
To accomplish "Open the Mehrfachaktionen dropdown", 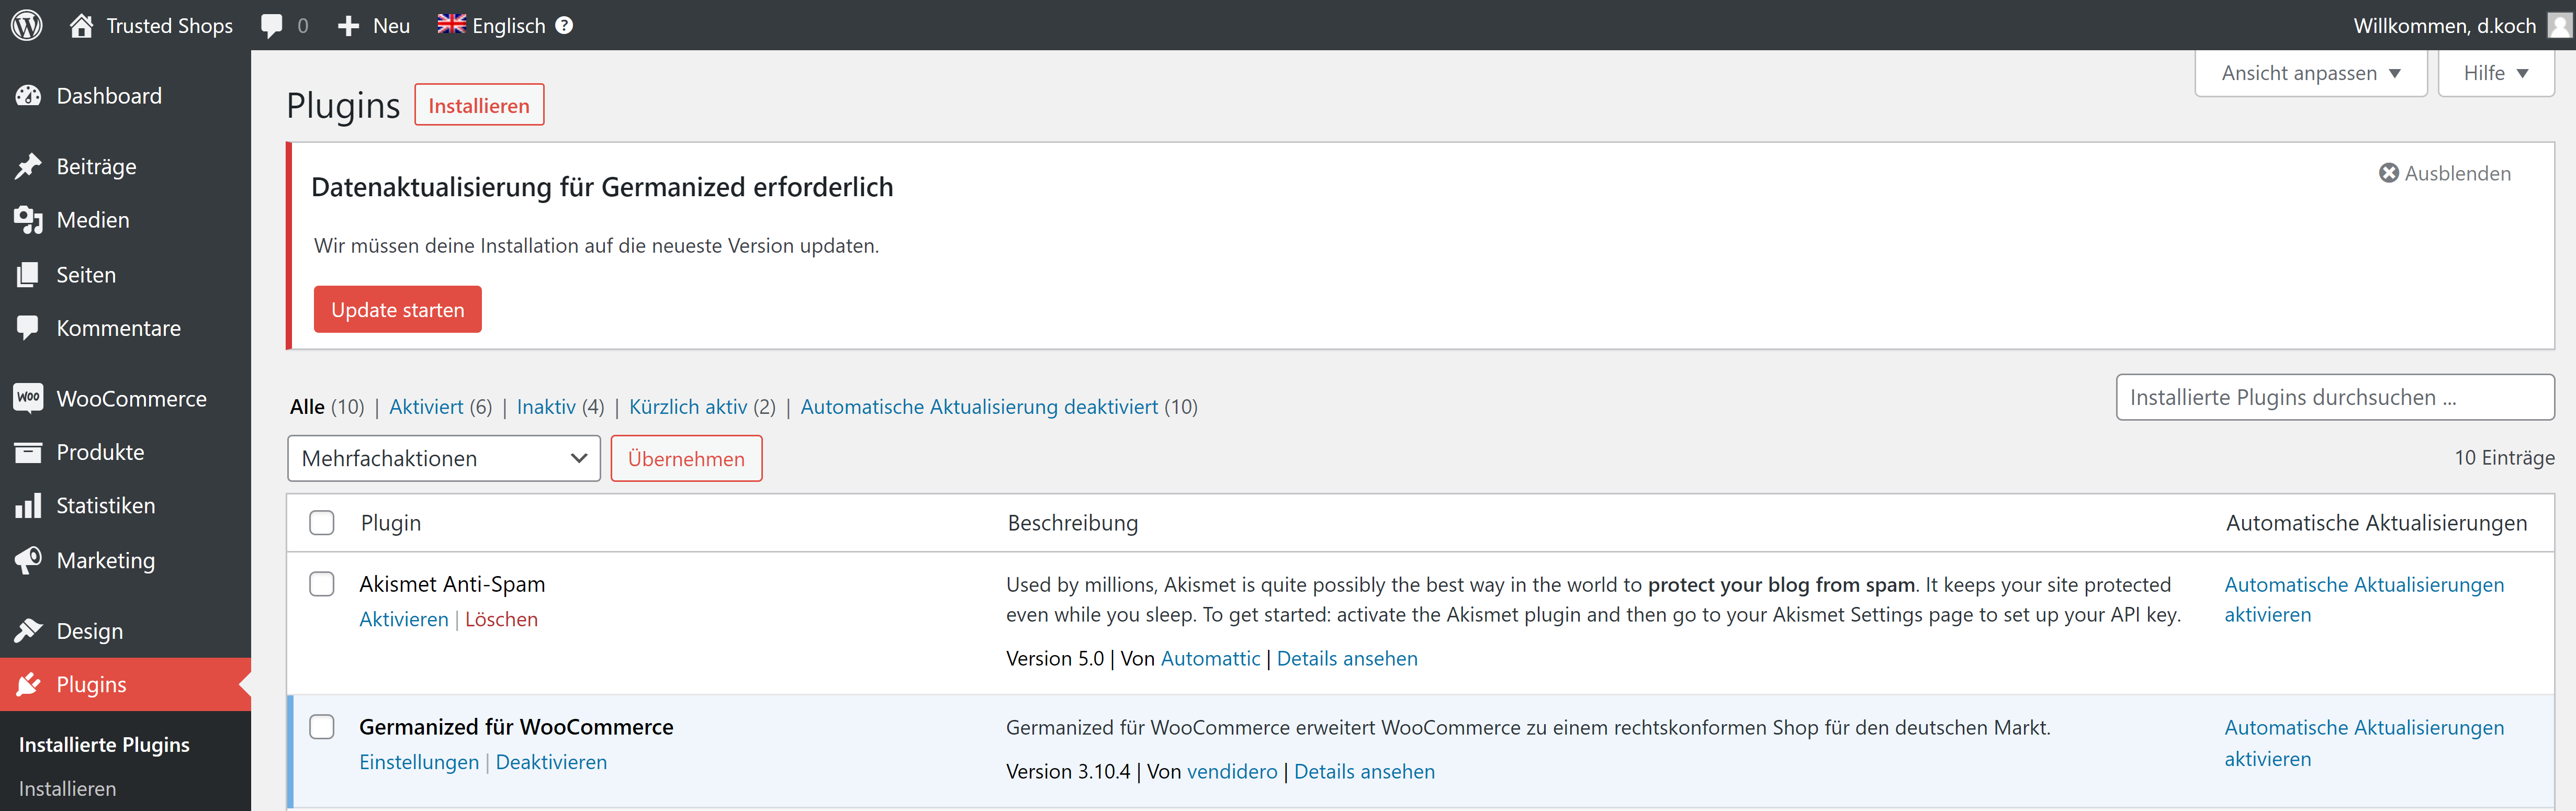I will tap(444, 458).
